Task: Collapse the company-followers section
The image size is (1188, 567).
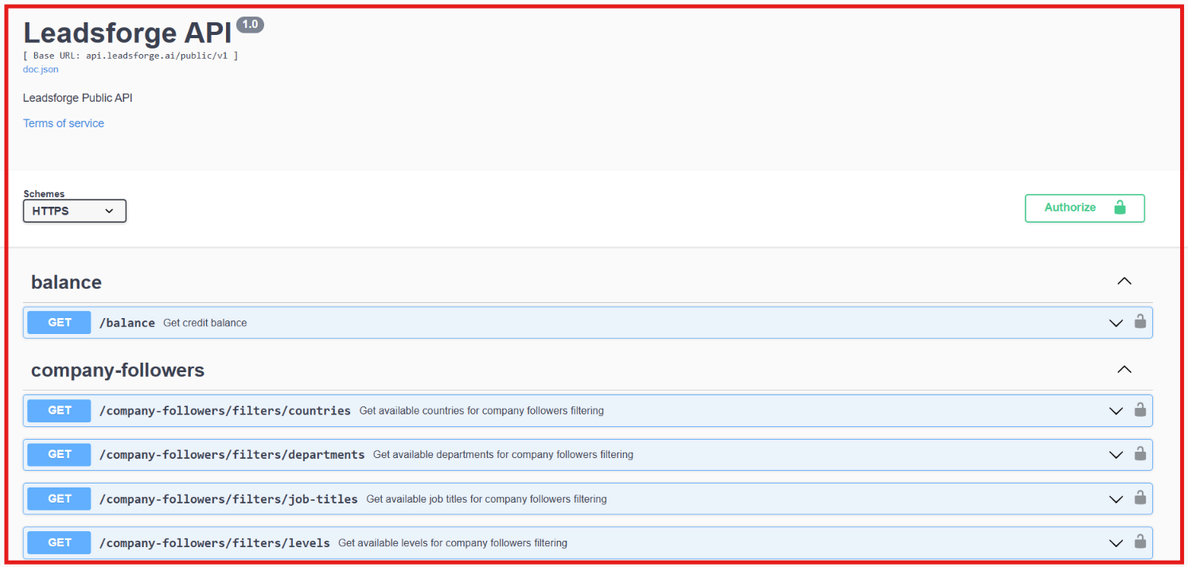Action: tap(1124, 370)
